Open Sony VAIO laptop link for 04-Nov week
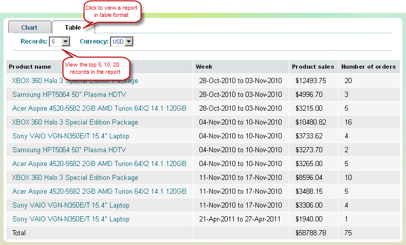The height and width of the screenshot is (245, 406). [71, 136]
